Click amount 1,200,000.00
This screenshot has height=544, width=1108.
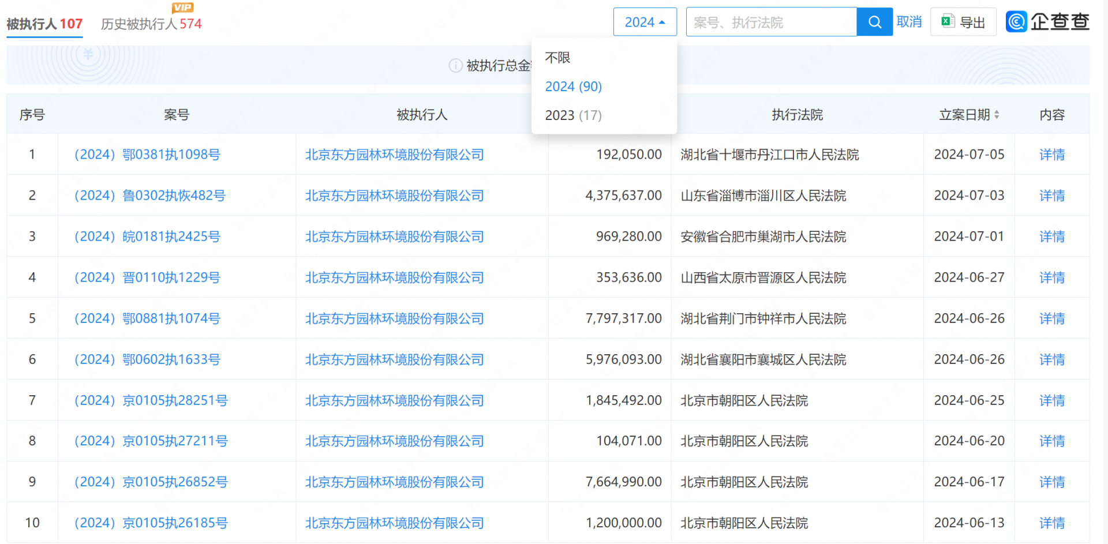[x=624, y=523]
